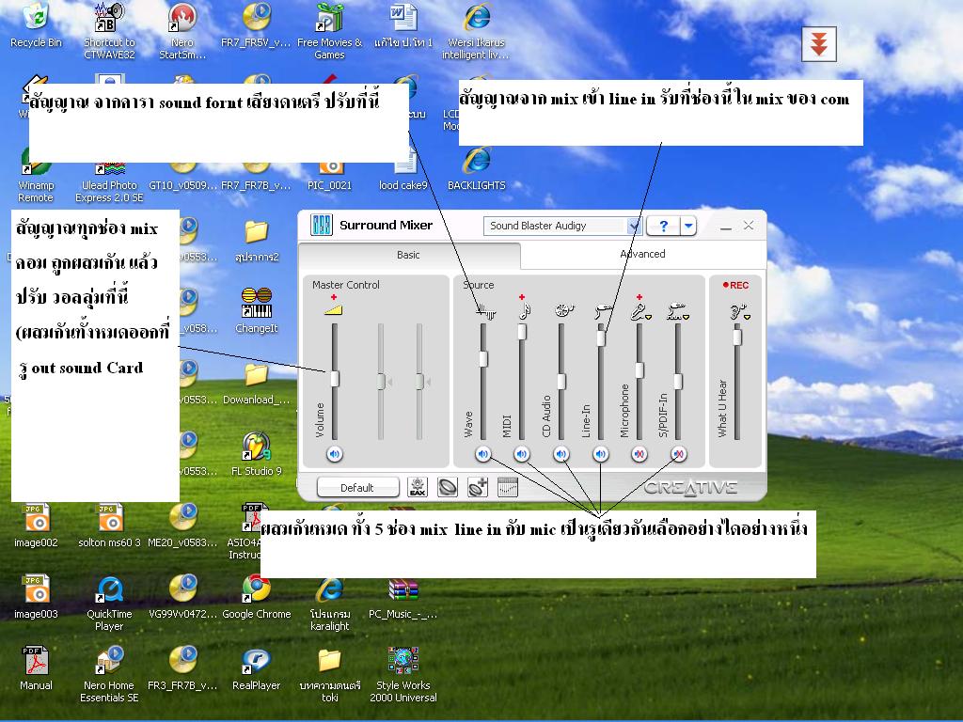Screen dimensions: 963x722
Task: Click the help question mark button
Action: [663, 226]
